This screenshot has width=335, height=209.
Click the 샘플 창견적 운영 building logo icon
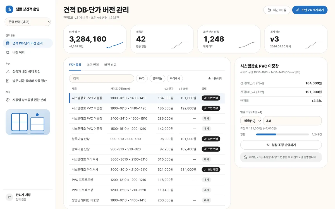pyautogui.click(x=9, y=9)
